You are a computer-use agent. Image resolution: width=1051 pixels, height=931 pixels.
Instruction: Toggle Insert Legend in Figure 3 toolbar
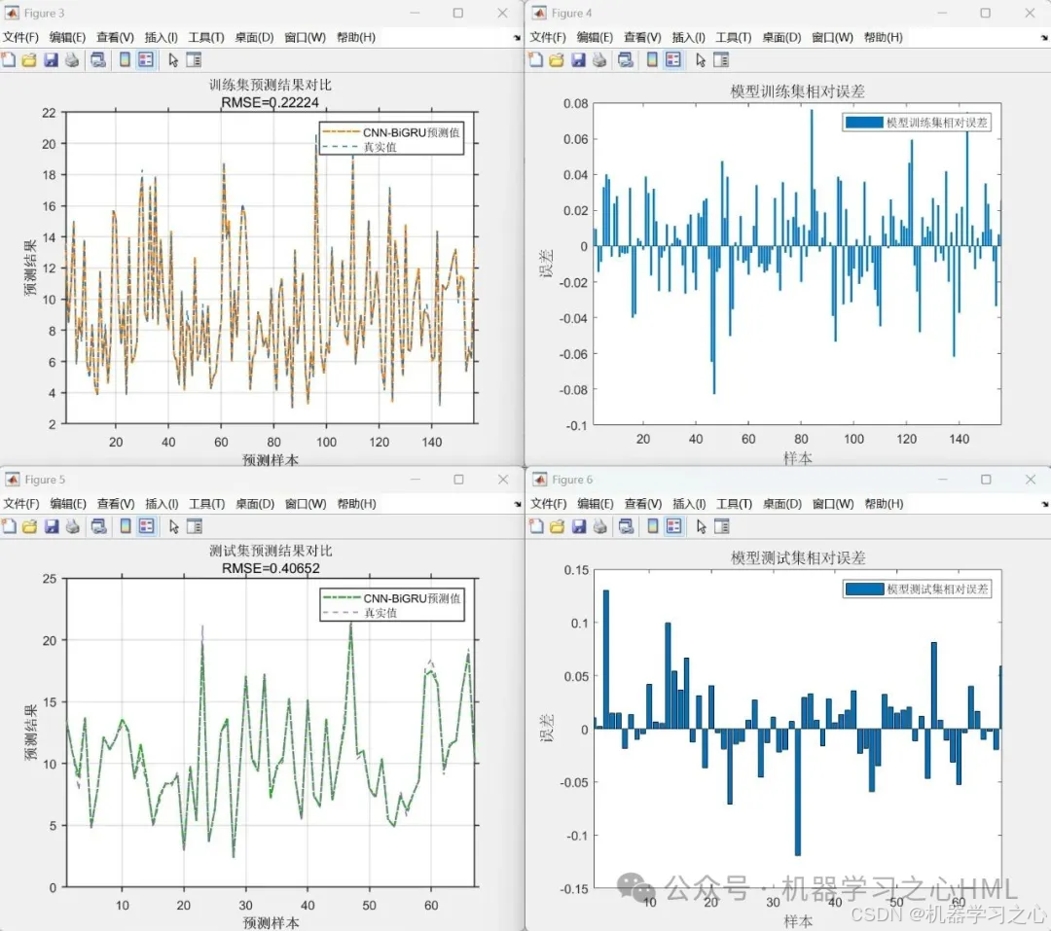point(145,60)
